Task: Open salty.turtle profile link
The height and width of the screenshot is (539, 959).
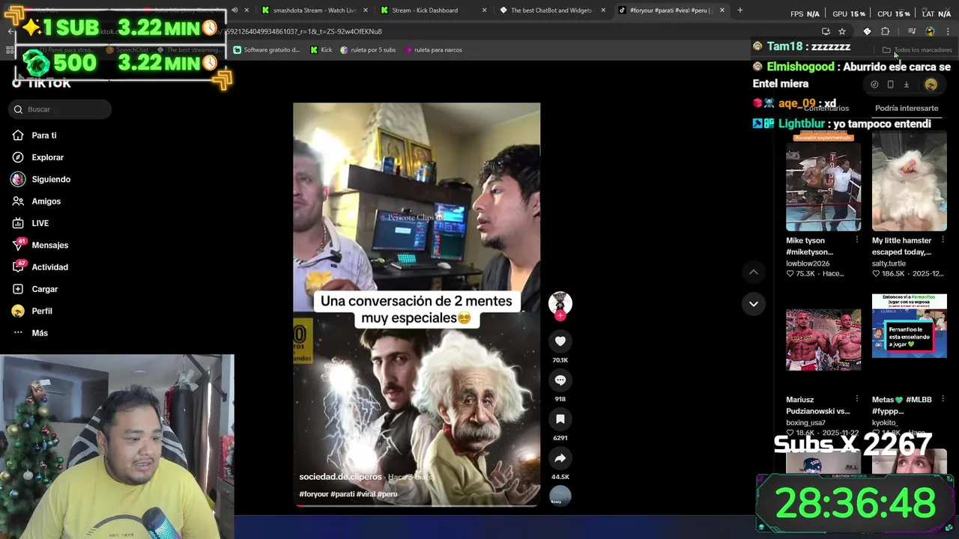Action: click(889, 264)
